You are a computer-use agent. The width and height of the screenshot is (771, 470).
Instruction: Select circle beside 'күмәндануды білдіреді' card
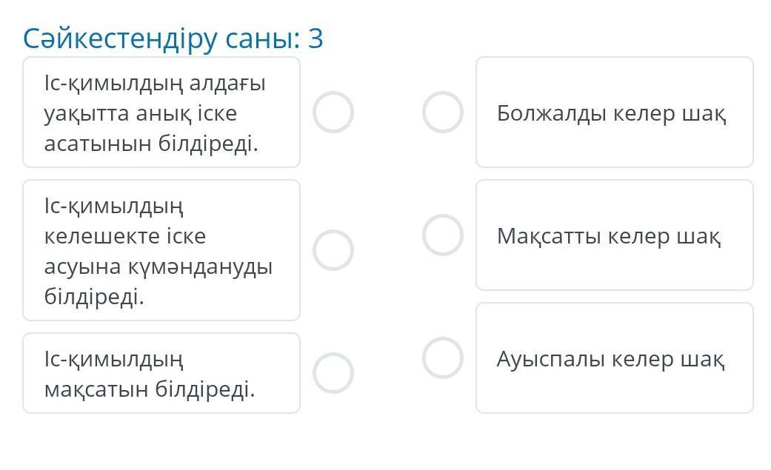point(333,250)
